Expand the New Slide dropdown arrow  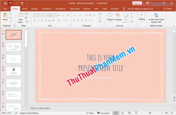click(23, 22)
